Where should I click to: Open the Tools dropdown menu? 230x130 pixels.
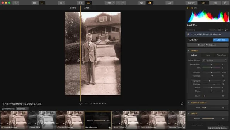tap(169, 3)
